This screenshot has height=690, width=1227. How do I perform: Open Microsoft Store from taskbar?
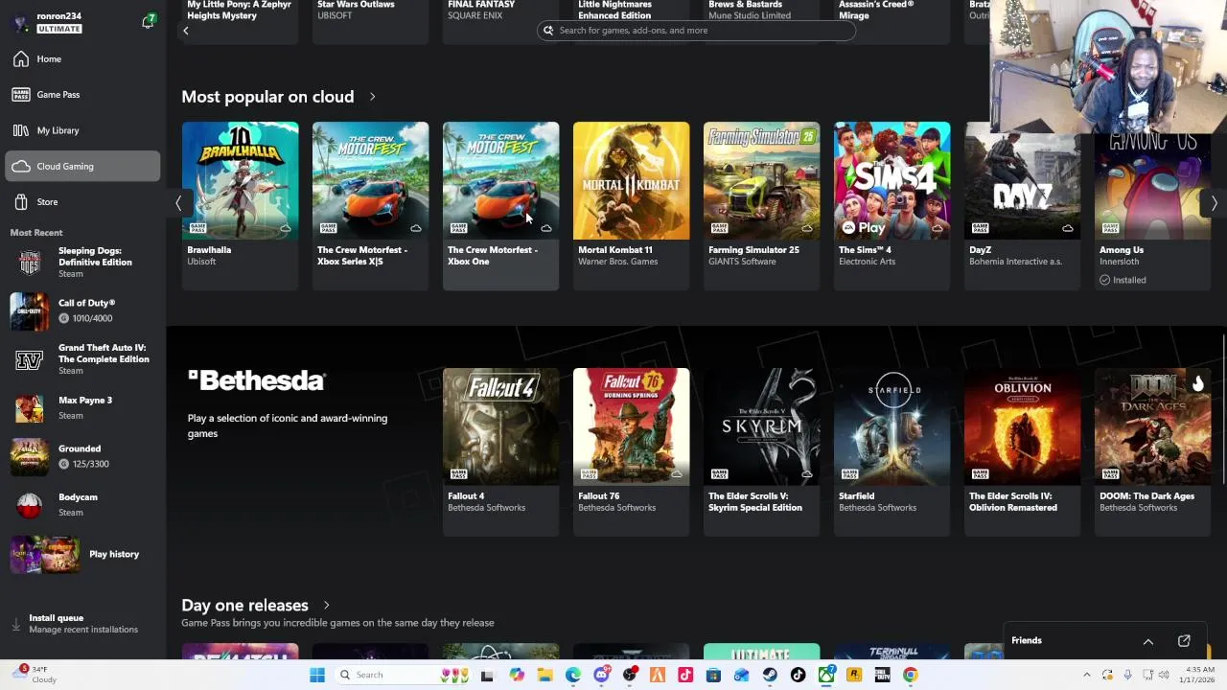(713, 675)
